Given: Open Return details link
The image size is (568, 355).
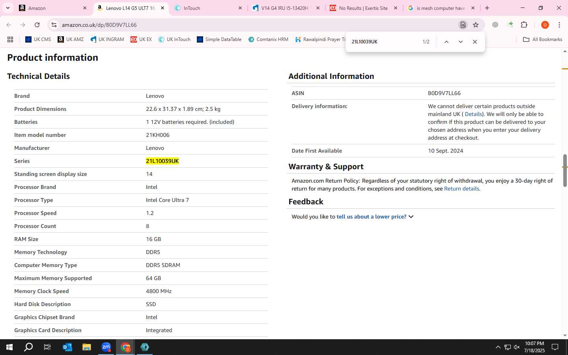Looking at the screenshot, I should point(461,189).
